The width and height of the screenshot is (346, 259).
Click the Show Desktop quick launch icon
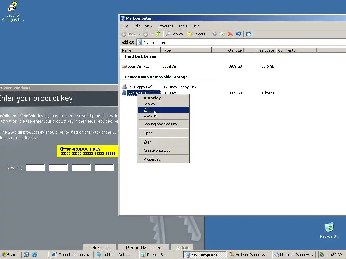click(26, 255)
